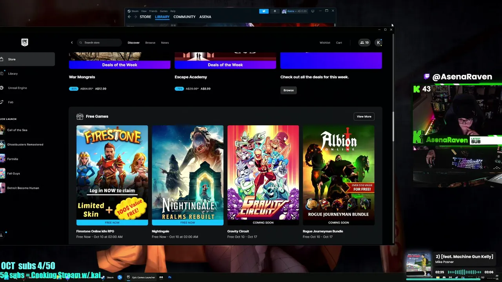Click Firestone Online Idle RPG title text

pos(95,231)
